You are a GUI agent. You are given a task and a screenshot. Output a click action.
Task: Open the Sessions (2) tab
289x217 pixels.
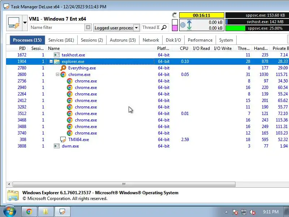coord(92,40)
